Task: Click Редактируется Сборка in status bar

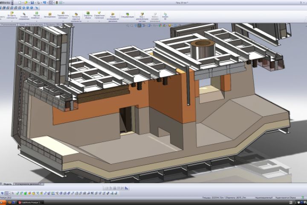Action: [x=285, y=198]
